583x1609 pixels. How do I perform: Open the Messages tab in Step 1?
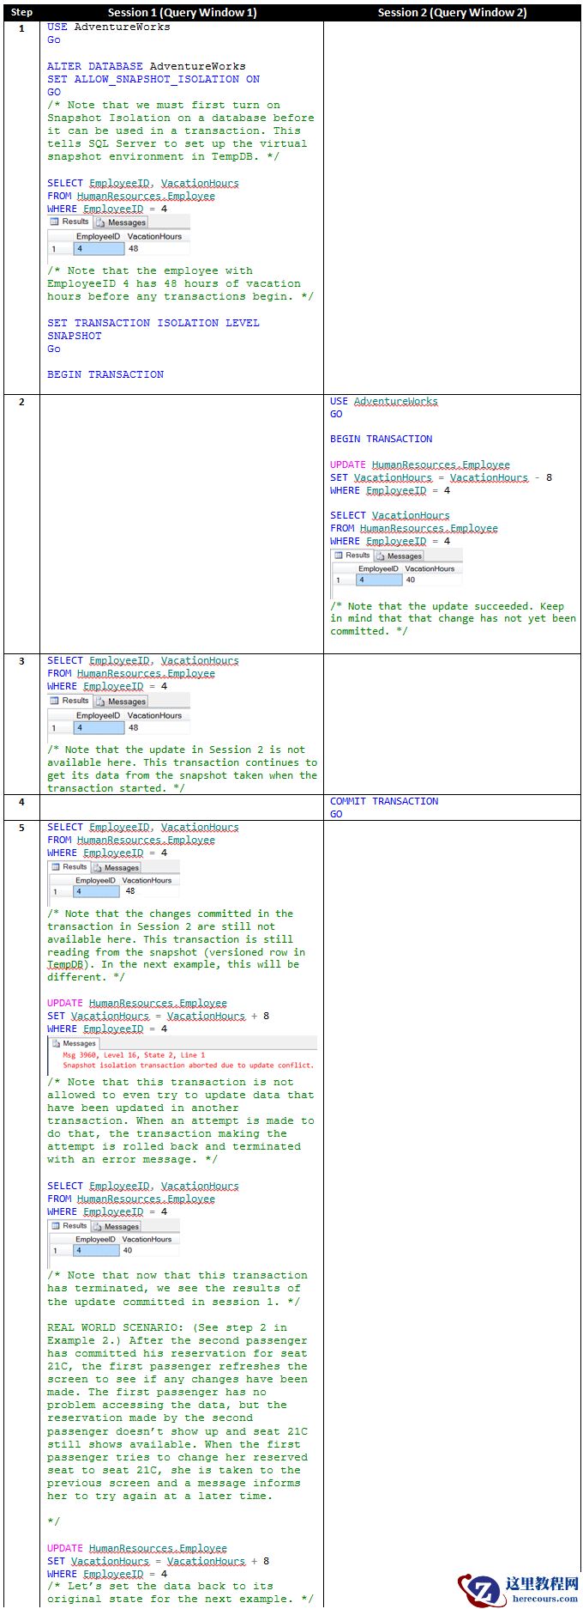pos(126,222)
